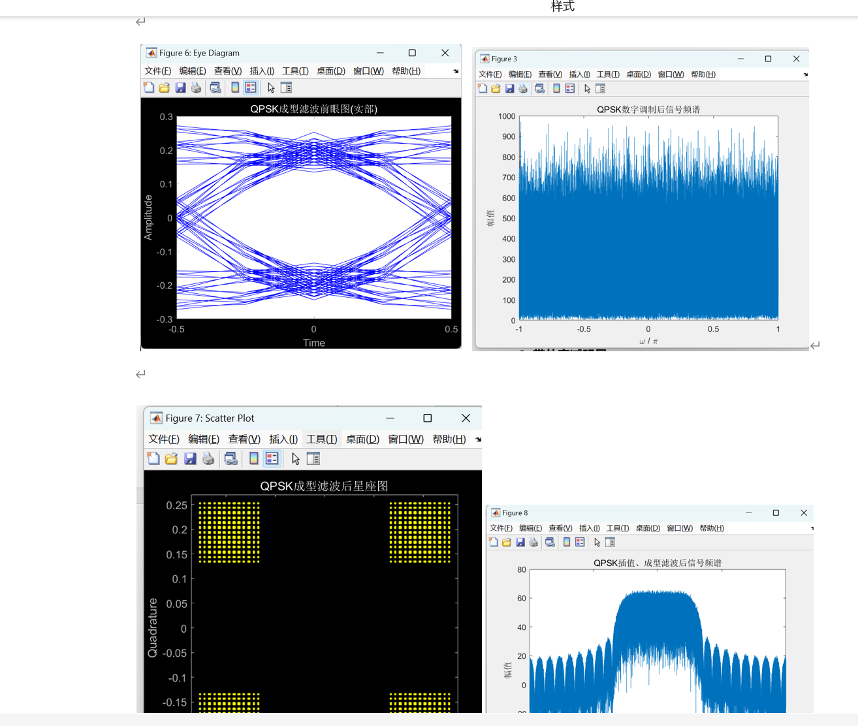The image size is (858, 726).
Task: Click dock arrow at Figure 3 menu bar end
Action: pos(806,74)
